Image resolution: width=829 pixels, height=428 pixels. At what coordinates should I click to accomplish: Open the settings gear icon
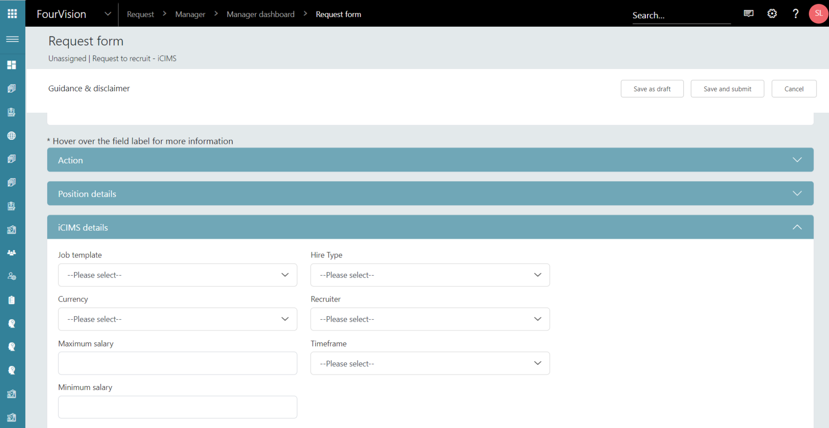[772, 13]
